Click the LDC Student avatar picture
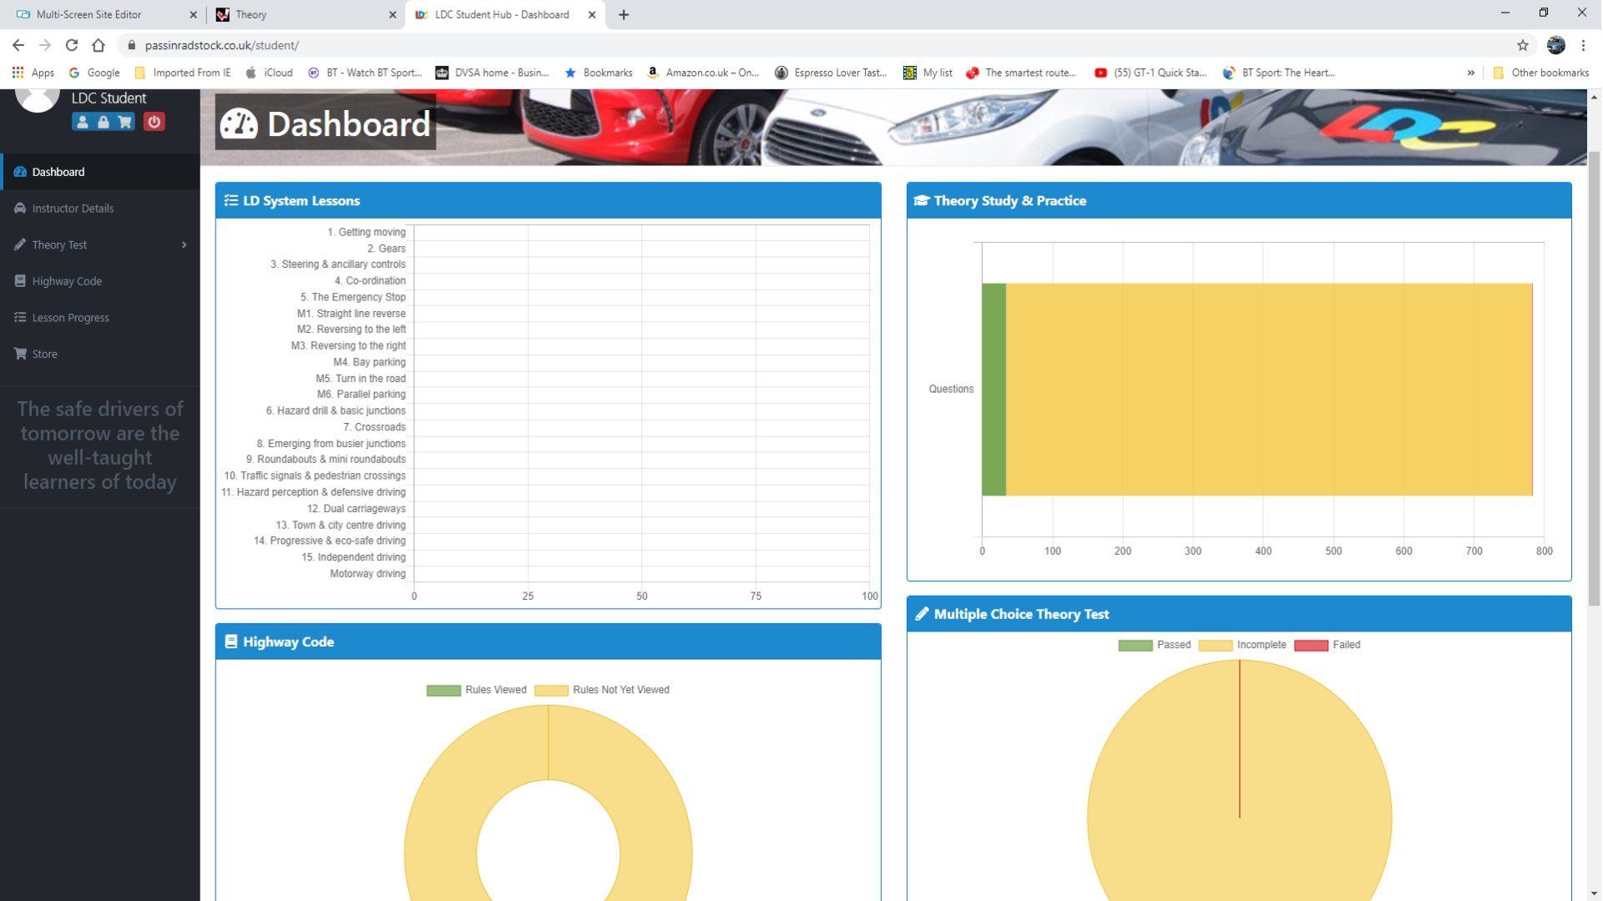The image size is (1603, 901). [x=37, y=98]
